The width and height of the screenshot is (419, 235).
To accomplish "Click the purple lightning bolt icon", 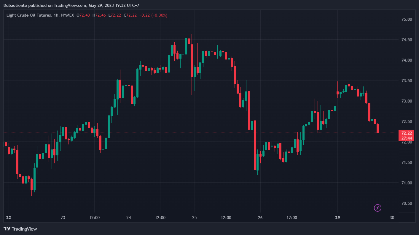I will click(377, 208).
